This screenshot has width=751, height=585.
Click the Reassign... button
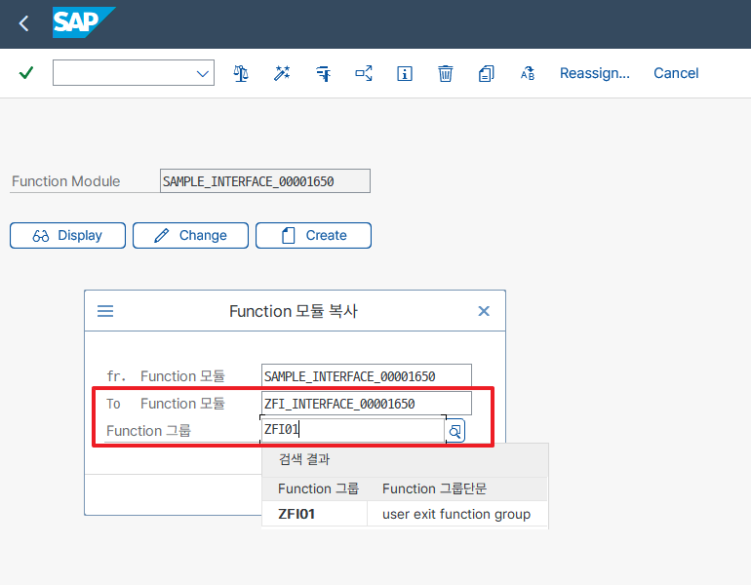click(x=594, y=73)
